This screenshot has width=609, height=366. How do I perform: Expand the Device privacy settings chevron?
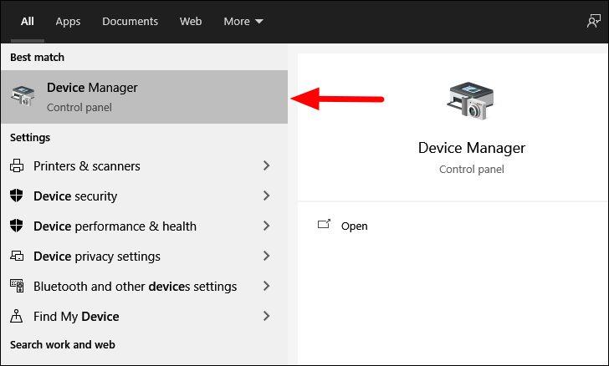pos(266,256)
